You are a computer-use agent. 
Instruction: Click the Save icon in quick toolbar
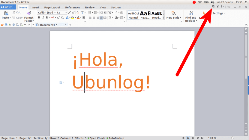pos(6,25)
